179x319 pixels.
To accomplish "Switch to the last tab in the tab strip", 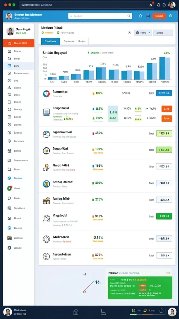I will 82,41.
